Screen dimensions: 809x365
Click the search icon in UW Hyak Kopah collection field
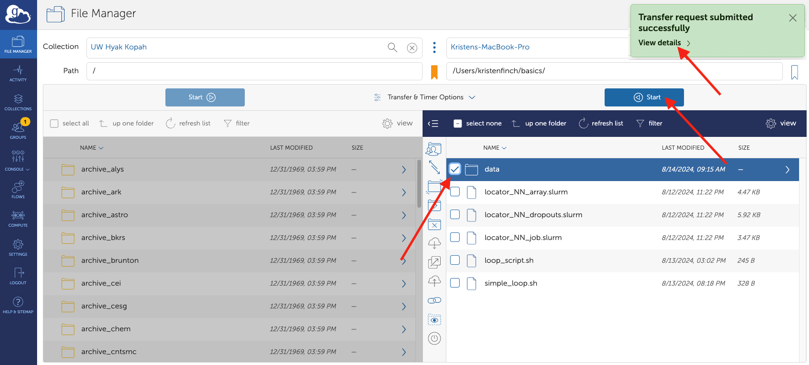point(393,47)
